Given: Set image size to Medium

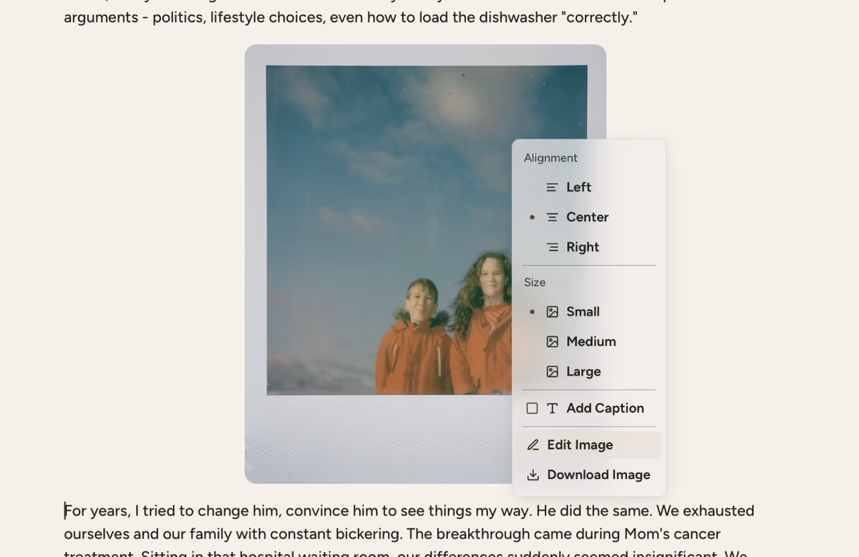Looking at the screenshot, I should click(x=589, y=342).
